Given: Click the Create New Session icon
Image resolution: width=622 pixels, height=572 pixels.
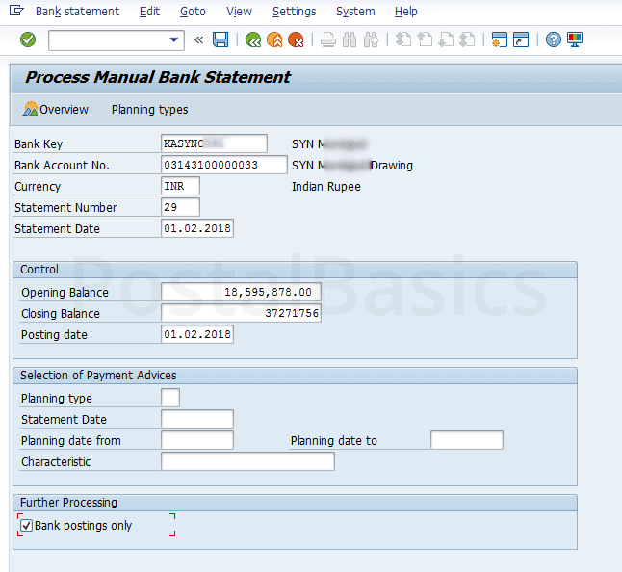Looking at the screenshot, I should [x=499, y=39].
